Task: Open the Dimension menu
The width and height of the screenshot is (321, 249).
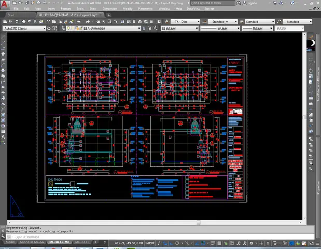Action: 109,9
